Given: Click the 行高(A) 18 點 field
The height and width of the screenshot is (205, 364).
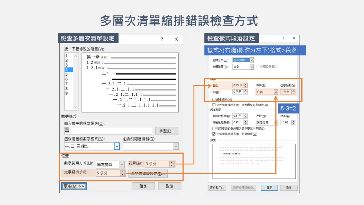Looking at the screenshot, I should pyautogui.click(x=286, y=122).
